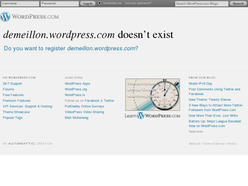
Task: Open the 24/7 Support link
Action: point(12,84)
